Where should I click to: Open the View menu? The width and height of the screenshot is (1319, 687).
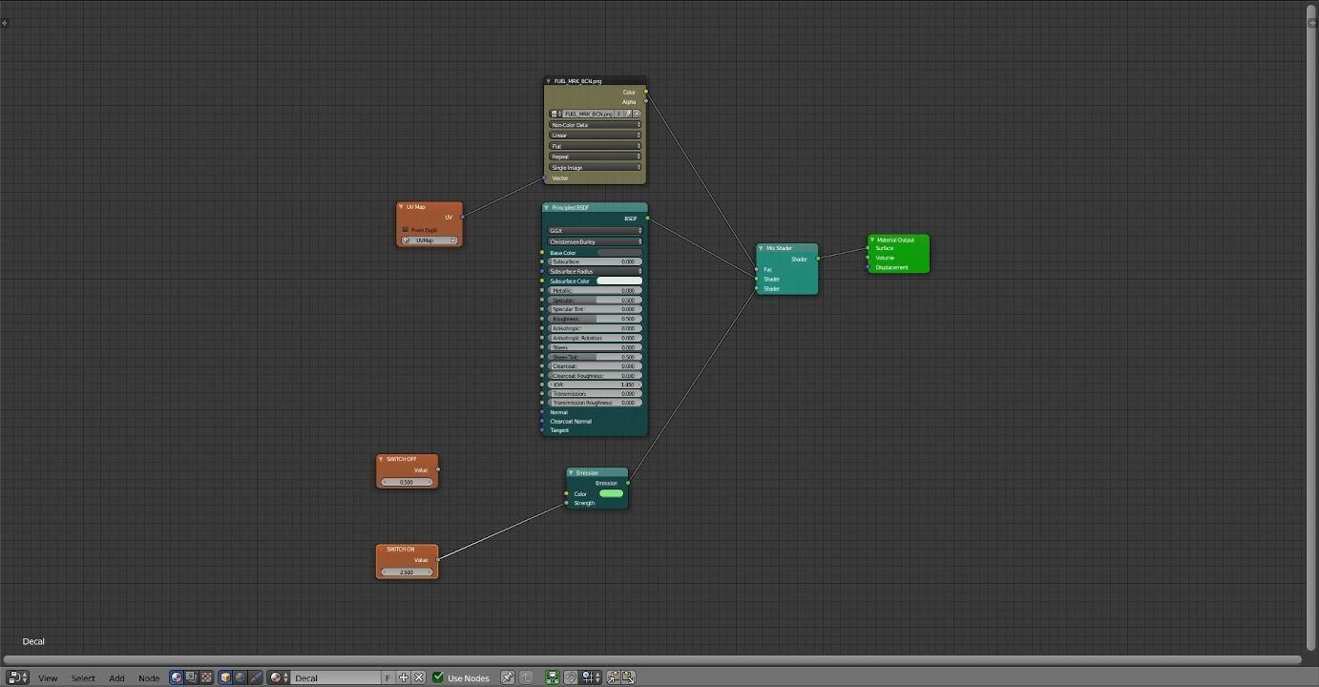48,677
